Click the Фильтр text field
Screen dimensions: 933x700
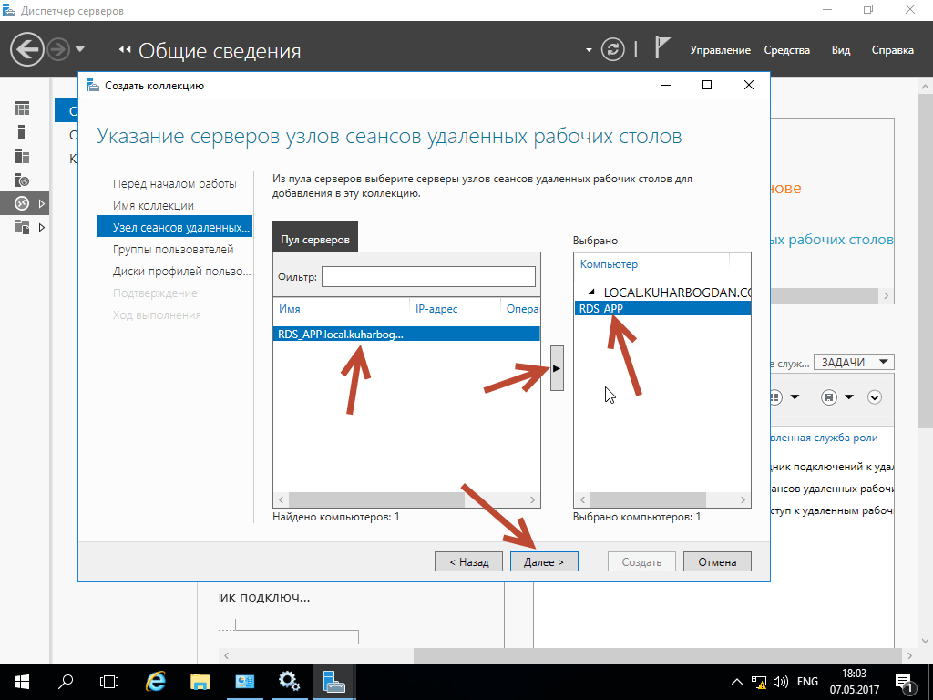click(x=428, y=277)
